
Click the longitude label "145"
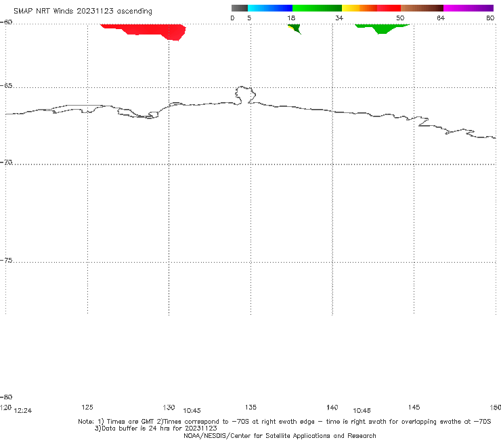coord(414,407)
